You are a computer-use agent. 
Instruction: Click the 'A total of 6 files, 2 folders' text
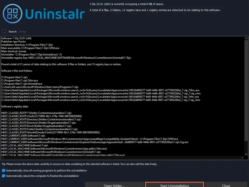coord(155,10)
